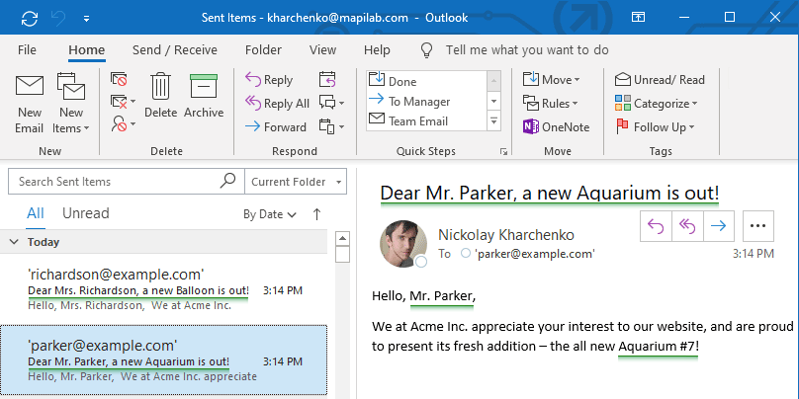This screenshot has width=799, height=399.
Task: Open the More respond actions dropdown
Action: point(331,126)
